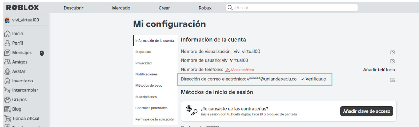Click the red Añadir teléfono link
The width and height of the screenshot is (419, 127).
tap(242, 70)
